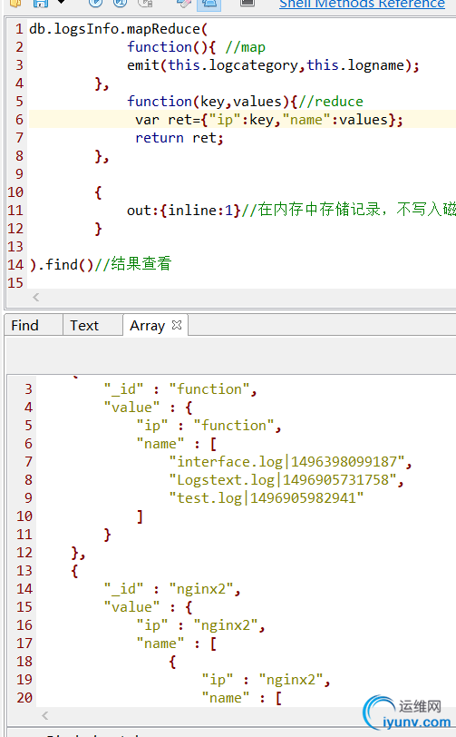Click line number 9 in the editor gutter
Viewport: 456px width, 737px height.
click(x=19, y=174)
